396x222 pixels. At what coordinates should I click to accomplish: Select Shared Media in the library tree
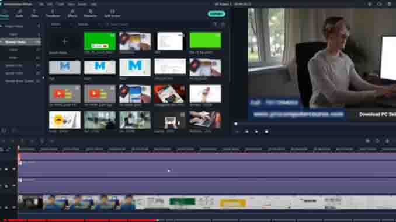20,42
